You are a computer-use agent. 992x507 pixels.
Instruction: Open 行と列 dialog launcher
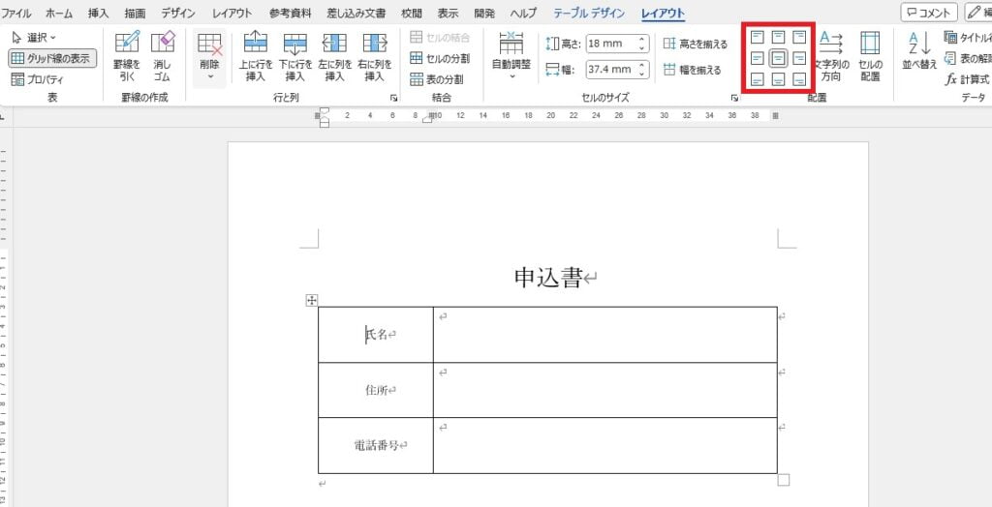393,98
